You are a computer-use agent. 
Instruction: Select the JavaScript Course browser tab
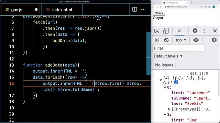tap(175, 3)
